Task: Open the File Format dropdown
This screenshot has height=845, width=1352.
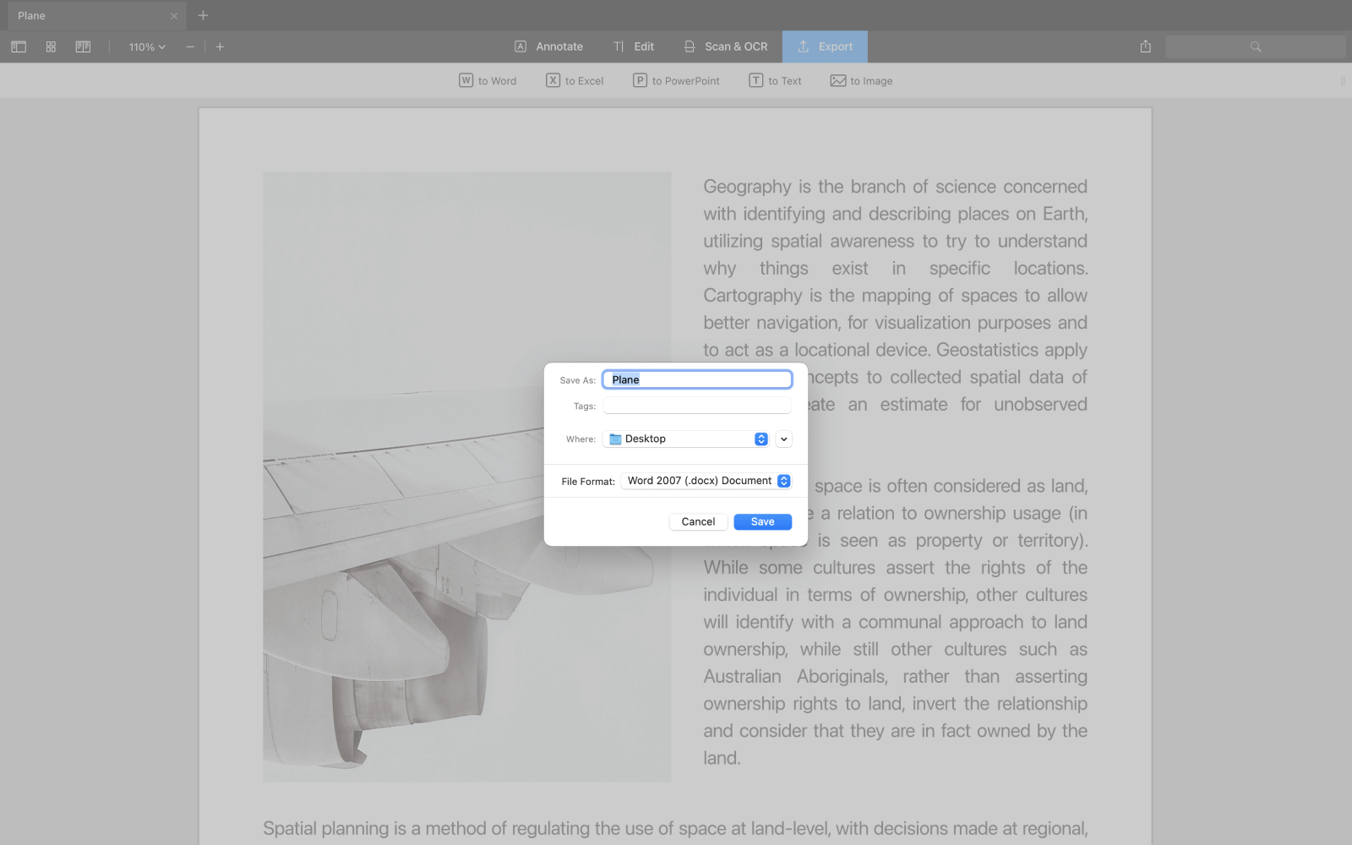Action: [x=706, y=481]
